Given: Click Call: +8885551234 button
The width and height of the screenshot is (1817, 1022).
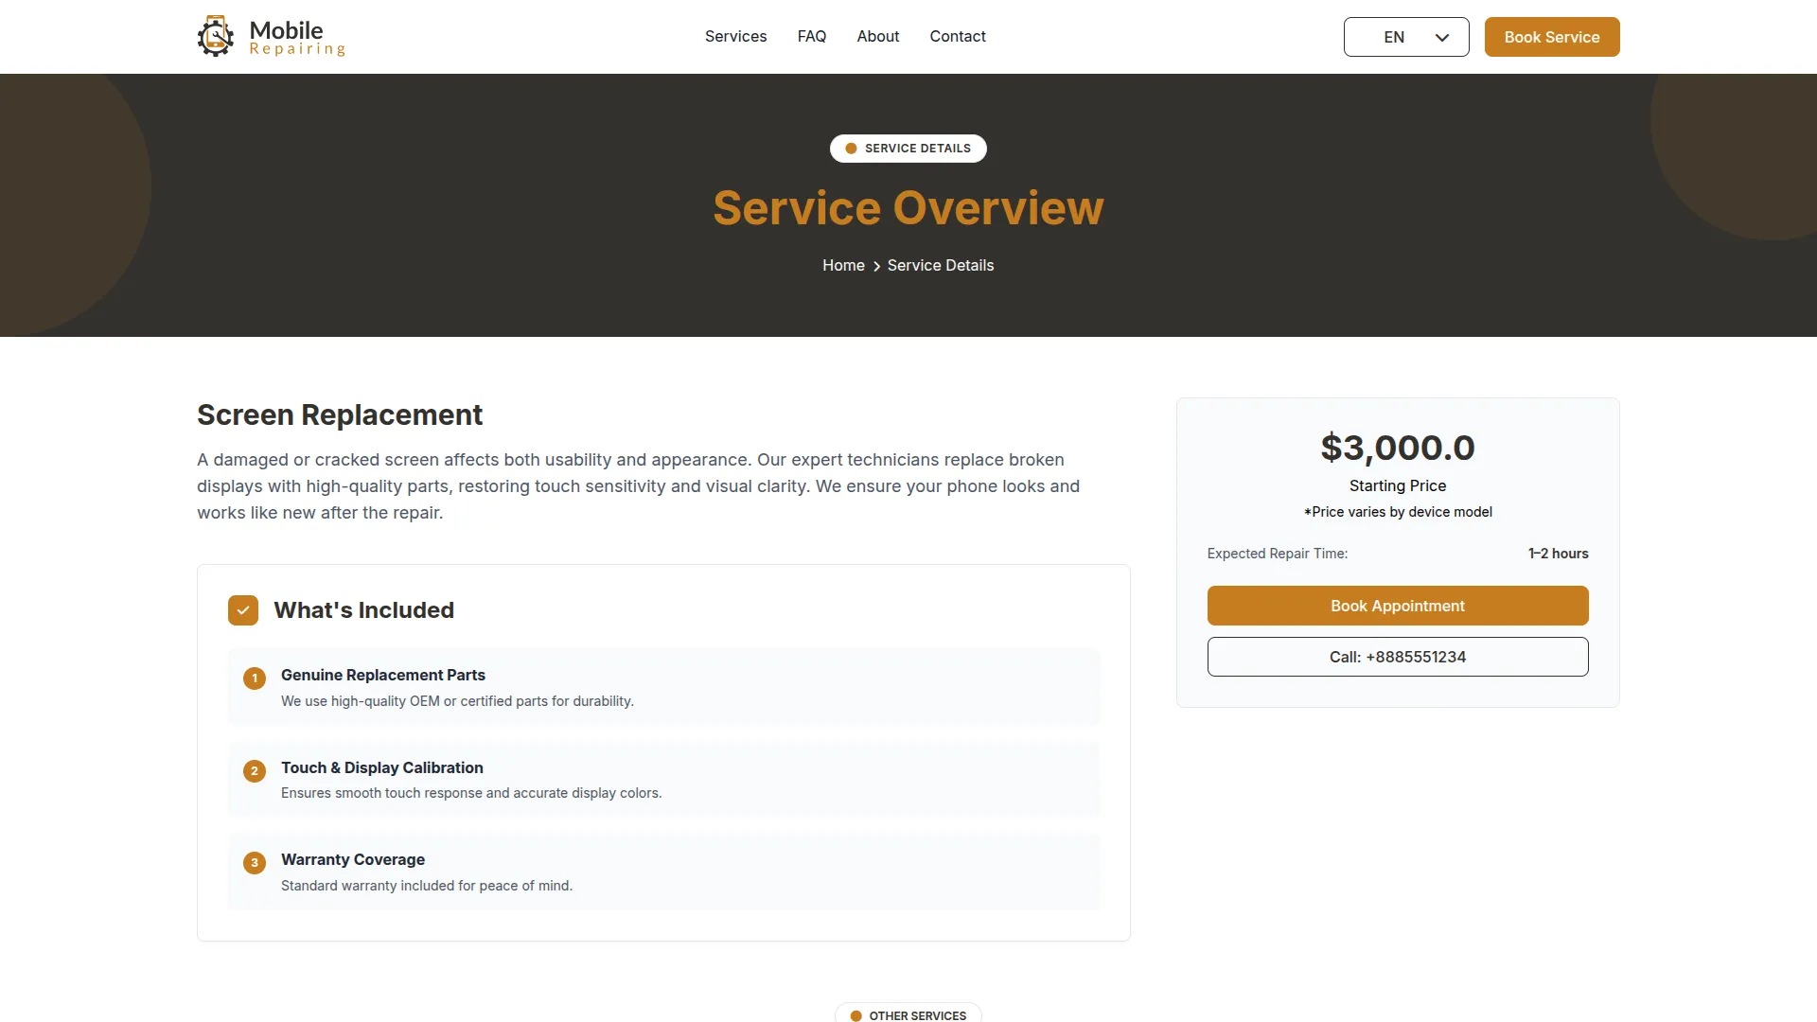Looking at the screenshot, I should click(x=1397, y=657).
